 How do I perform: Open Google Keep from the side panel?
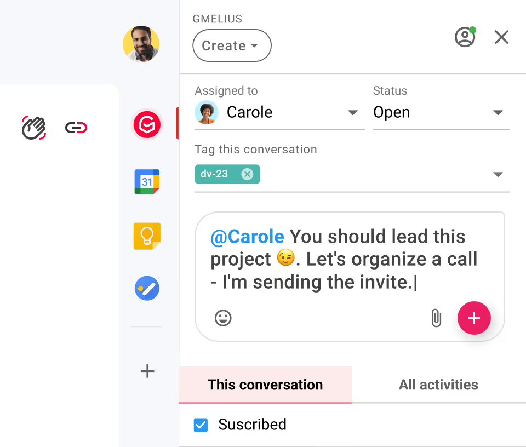click(x=146, y=236)
